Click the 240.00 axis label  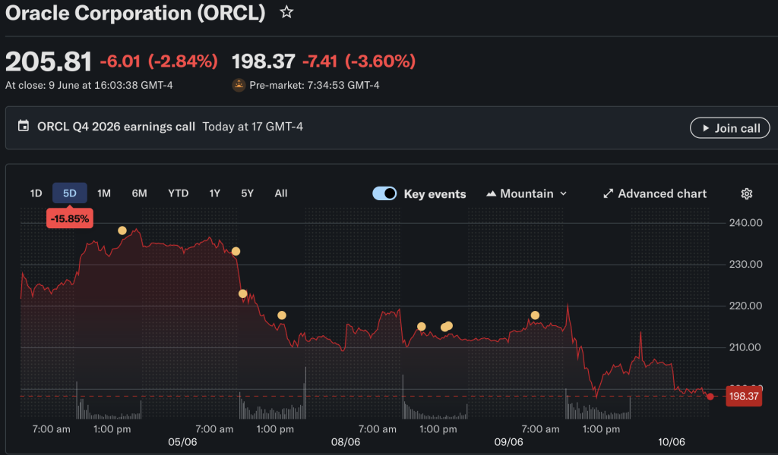tap(746, 223)
